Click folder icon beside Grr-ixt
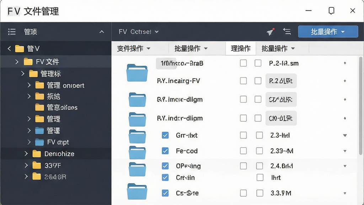The image size is (364, 205). tap(137, 136)
